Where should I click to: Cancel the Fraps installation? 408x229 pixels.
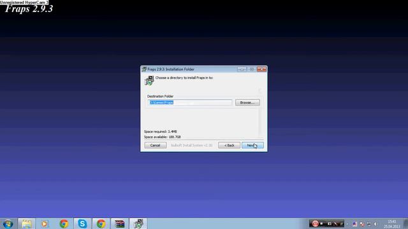click(x=156, y=145)
